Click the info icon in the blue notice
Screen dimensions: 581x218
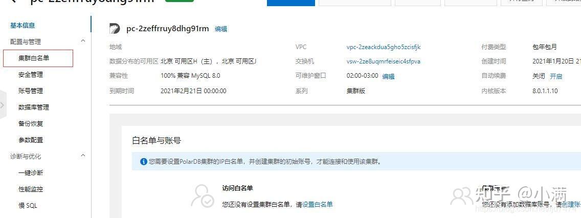coord(143,162)
